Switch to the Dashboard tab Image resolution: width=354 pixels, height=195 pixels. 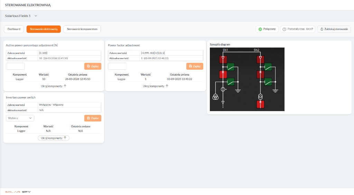14,29
